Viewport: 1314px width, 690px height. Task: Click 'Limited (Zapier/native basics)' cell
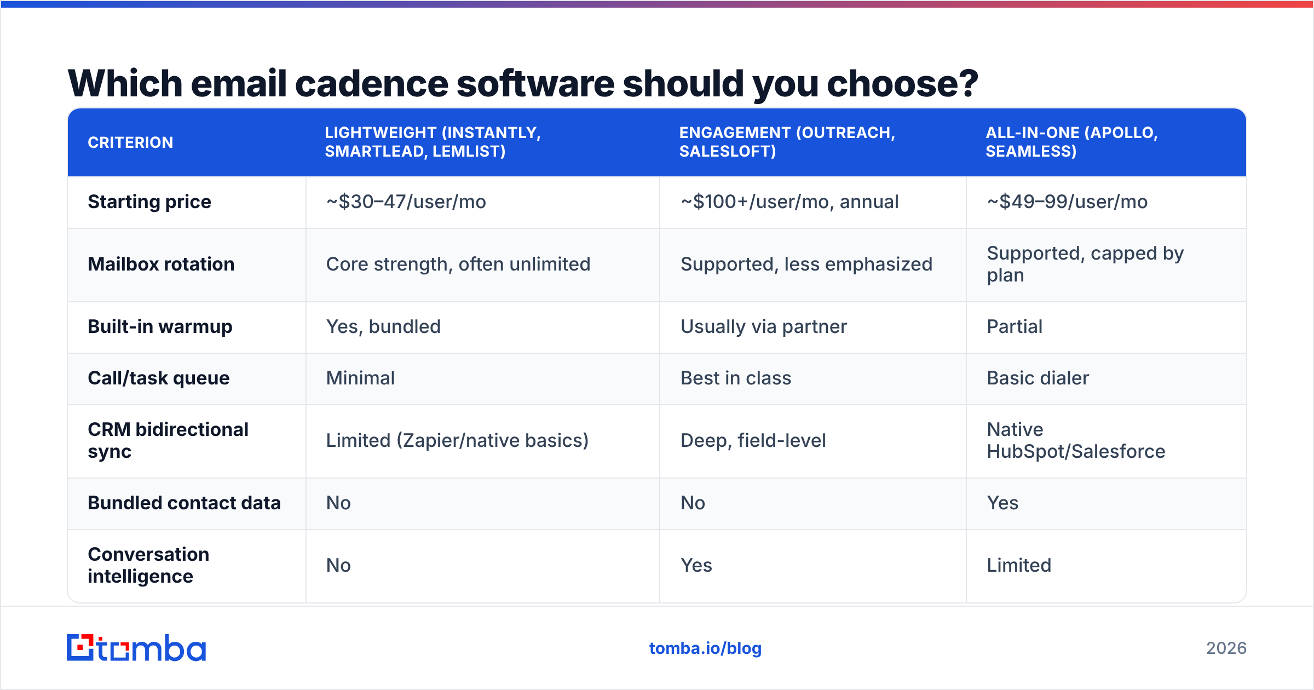(457, 440)
